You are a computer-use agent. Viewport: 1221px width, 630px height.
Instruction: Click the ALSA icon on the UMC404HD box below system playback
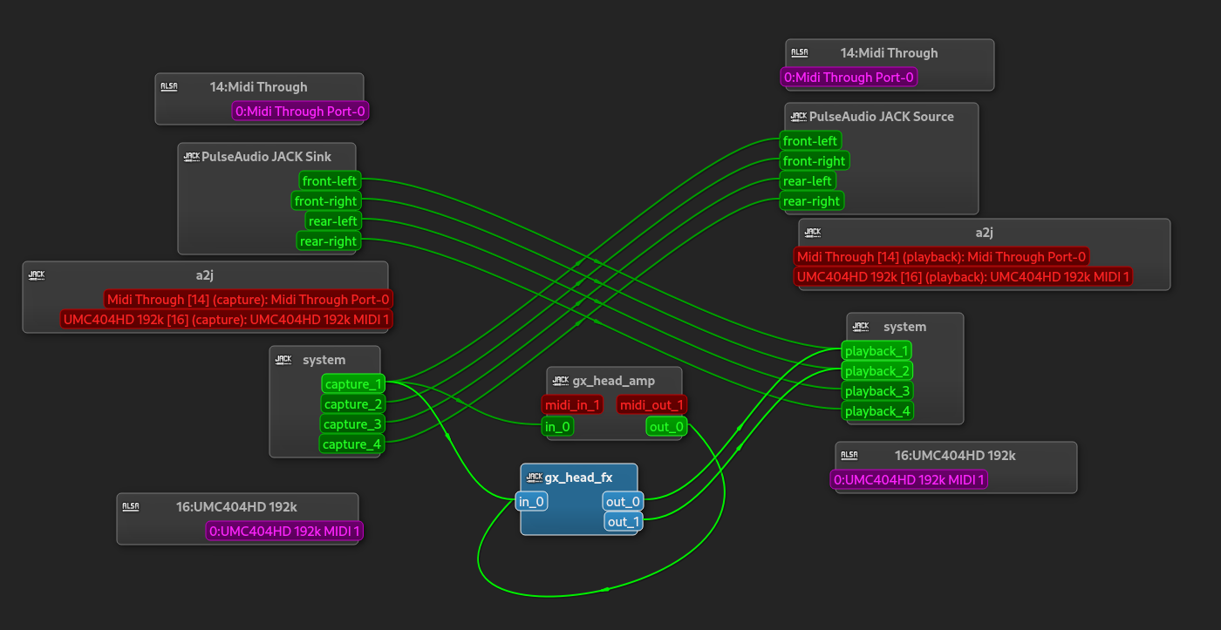(849, 455)
